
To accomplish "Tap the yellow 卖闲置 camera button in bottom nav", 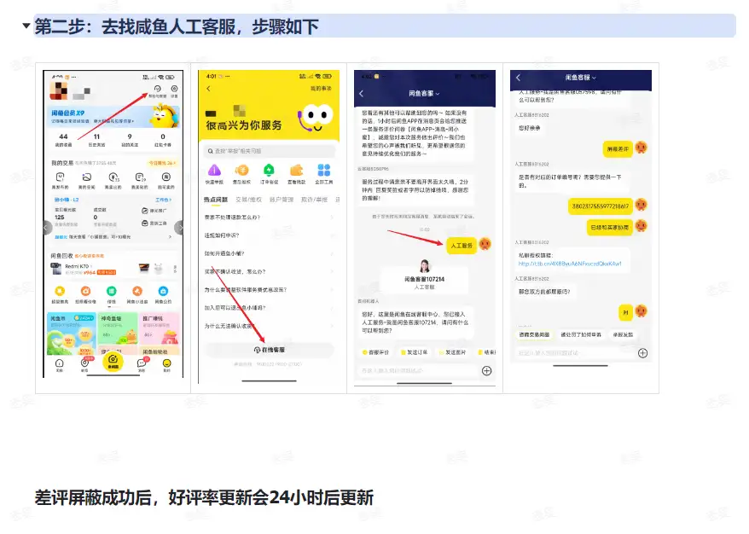I will (113, 363).
